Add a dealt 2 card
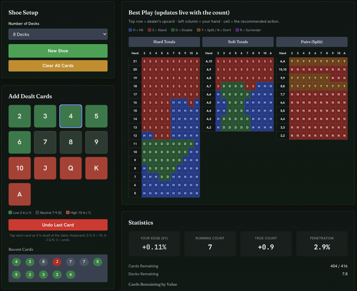Viewport: 357px width, 291px height. click(x=20, y=116)
